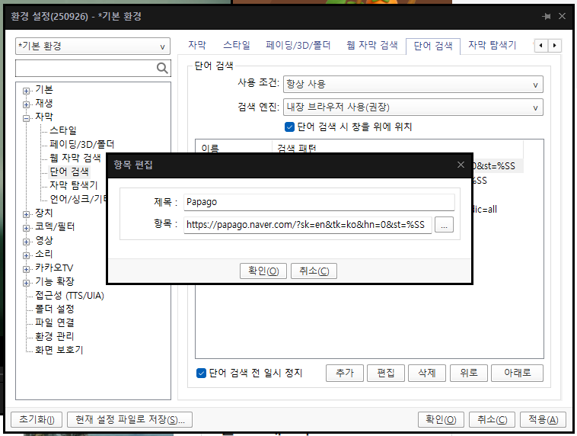Screen dimensions: 577x436
Task: Click the 이름 column header
Action: click(234, 147)
